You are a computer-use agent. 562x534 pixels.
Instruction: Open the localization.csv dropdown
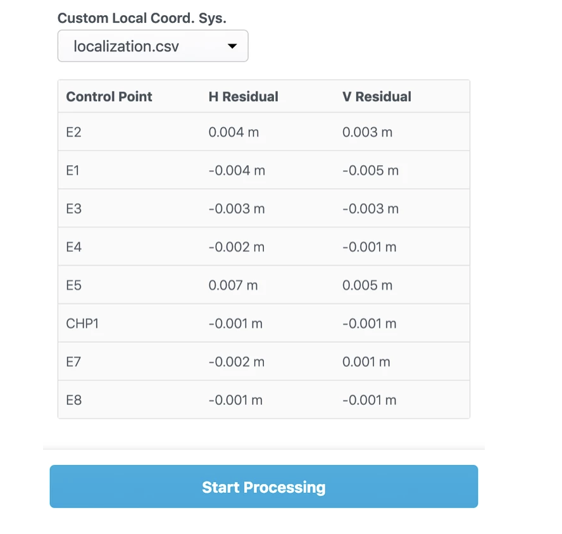153,46
